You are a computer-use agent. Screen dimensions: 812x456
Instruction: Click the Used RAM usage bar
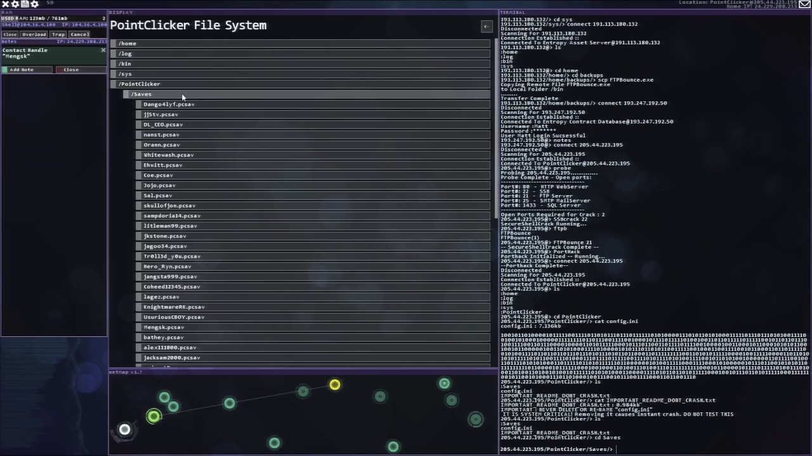[54, 18]
